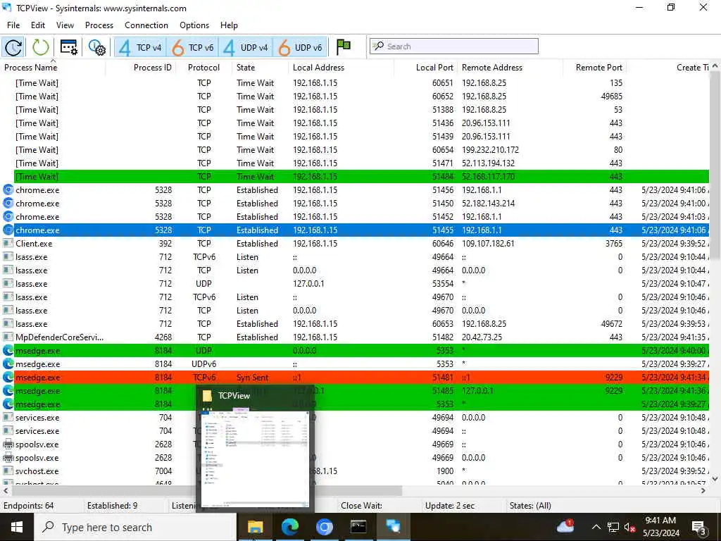The image size is (721, 541).
Task: Click chrome icon on the 52.182.143.214 row
Action: pos(8,204)
